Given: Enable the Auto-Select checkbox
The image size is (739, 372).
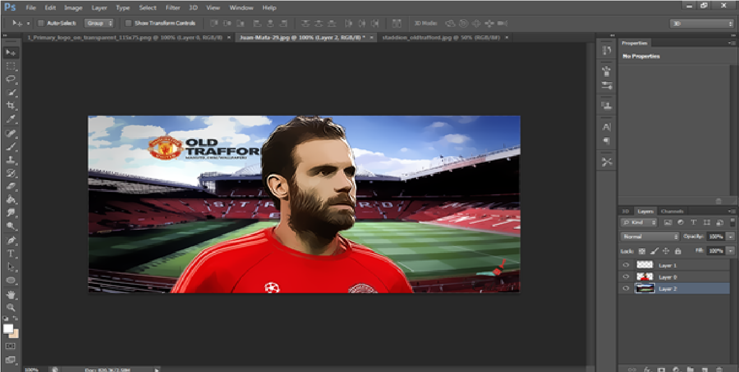Looking at the screenshot, I should 41,23.
